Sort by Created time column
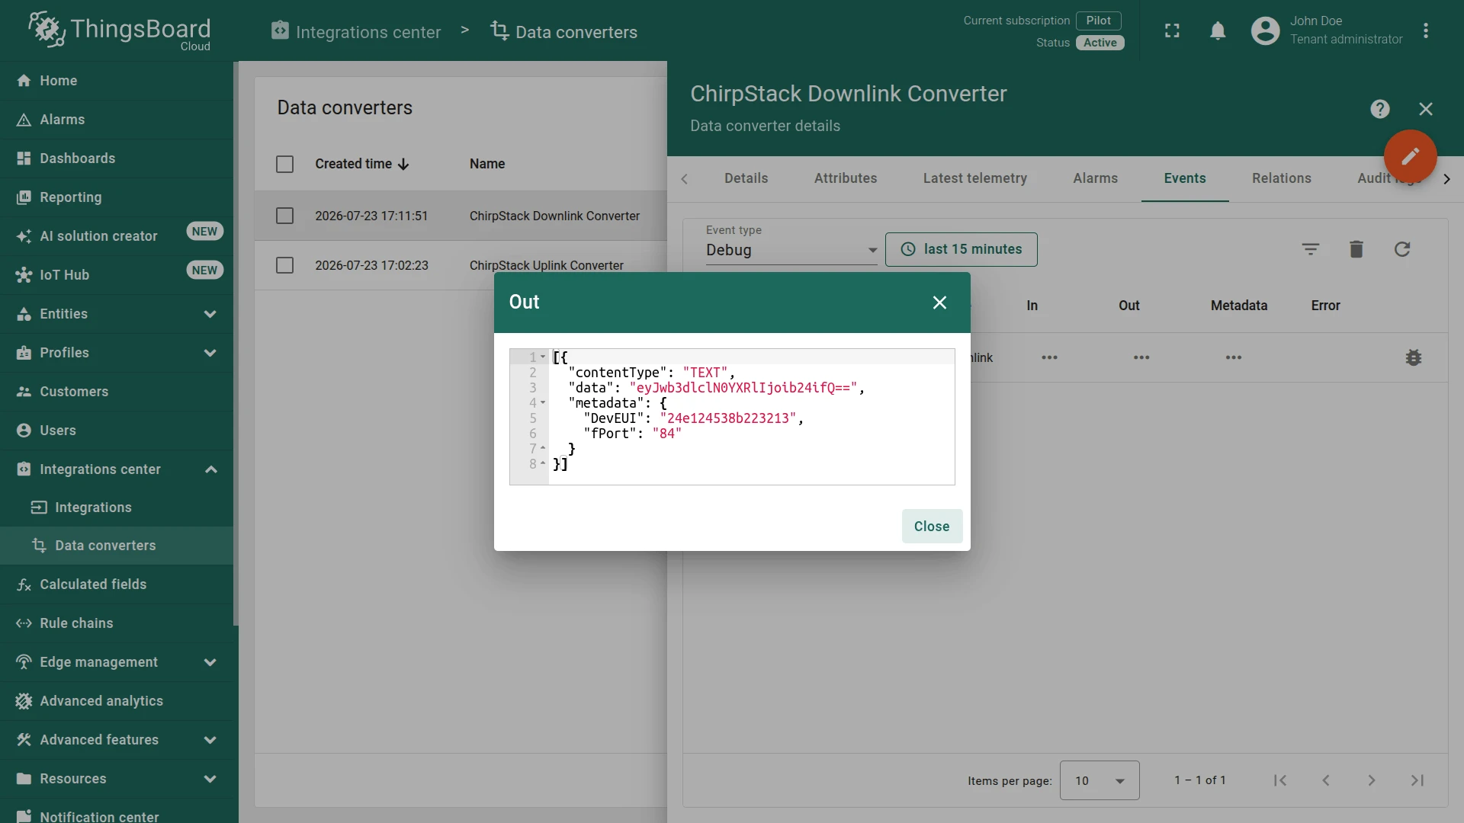The height and width of the screenshot is (823, 1464). (362, 164)
